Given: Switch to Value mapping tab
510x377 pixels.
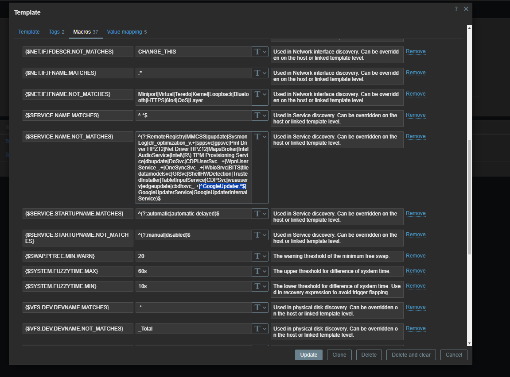Looking at the screenshot, I should [127, 32].
